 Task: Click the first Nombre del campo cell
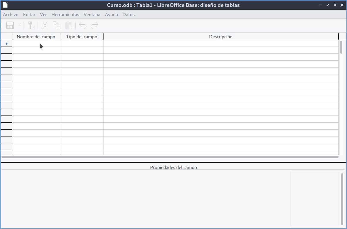36,44
